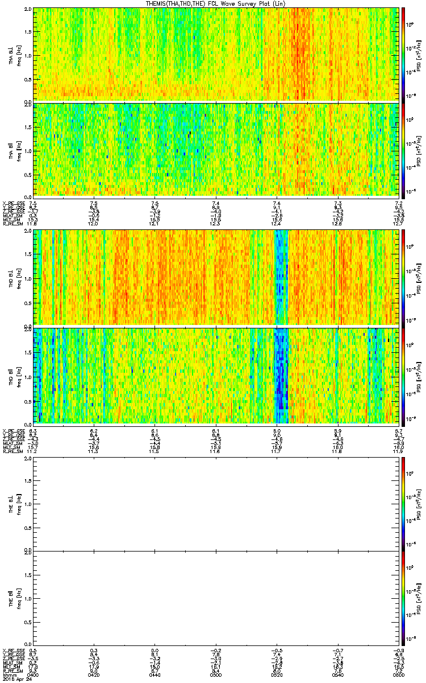
Task: Click inside the THA BL spectrogram panel
Action: click(x=216, y=54)
